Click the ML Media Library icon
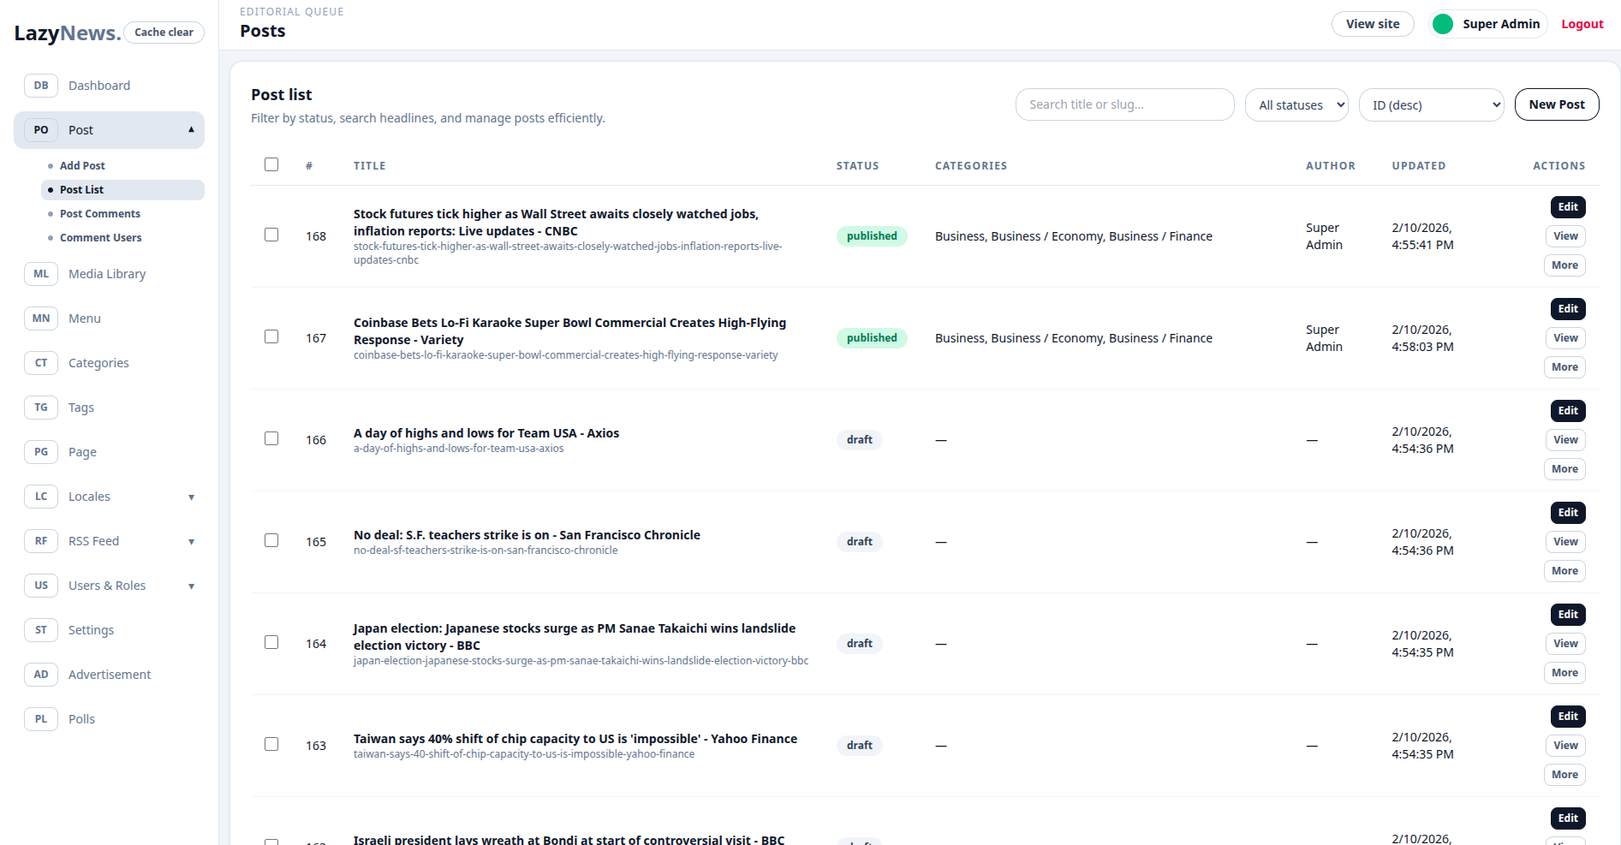 41,274
